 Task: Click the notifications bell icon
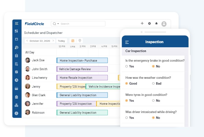(x=156, y=24)
